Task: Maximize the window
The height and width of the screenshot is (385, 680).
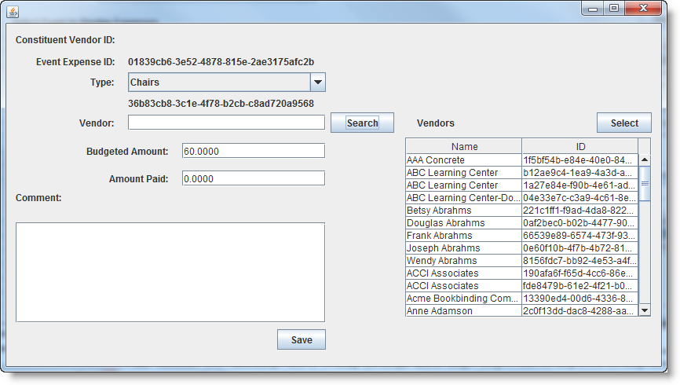Action: coord(613,8)
